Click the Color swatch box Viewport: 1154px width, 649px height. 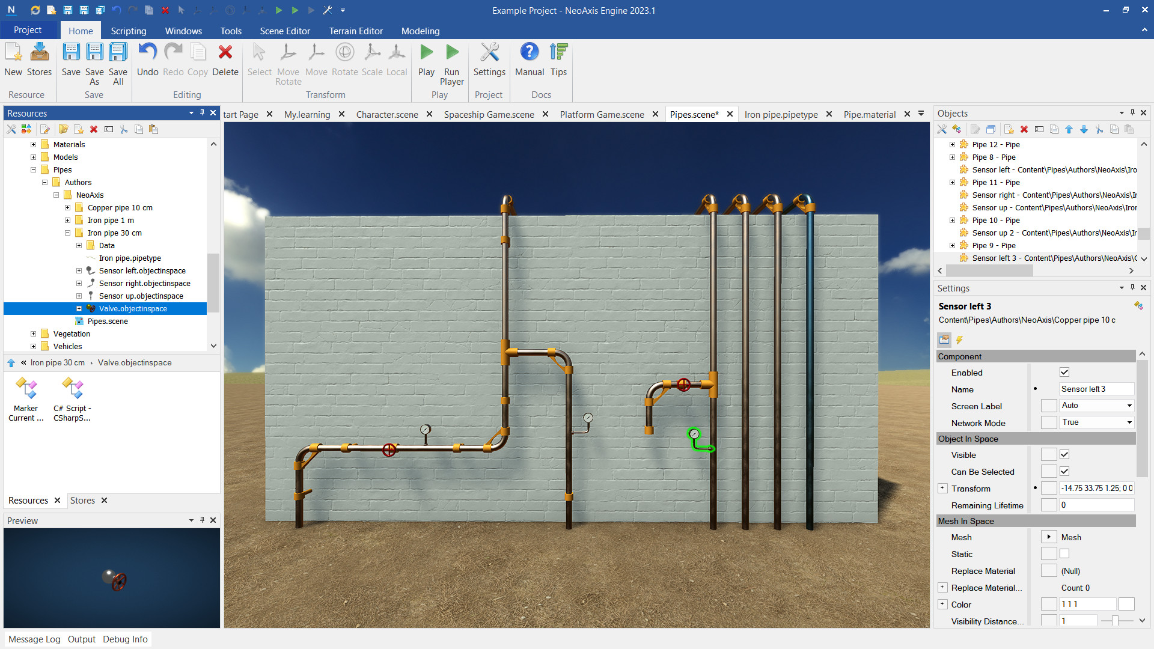pos(1126,605)
